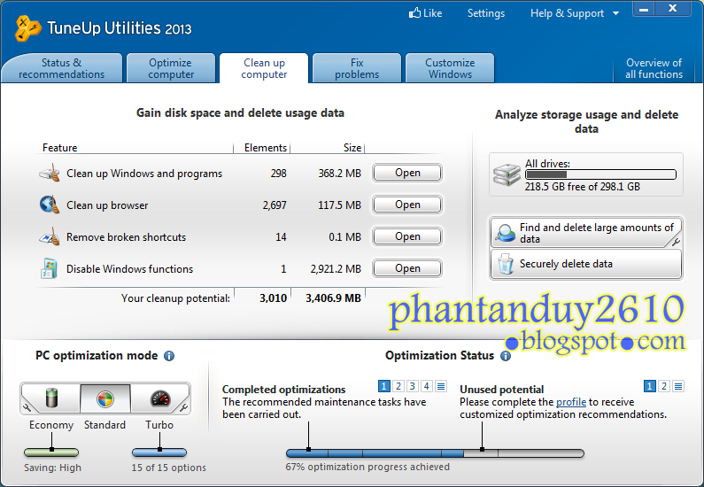The image size is (704, 487).
Task: Click the green Economy saving level bar
Action: [x=51, y=452]
